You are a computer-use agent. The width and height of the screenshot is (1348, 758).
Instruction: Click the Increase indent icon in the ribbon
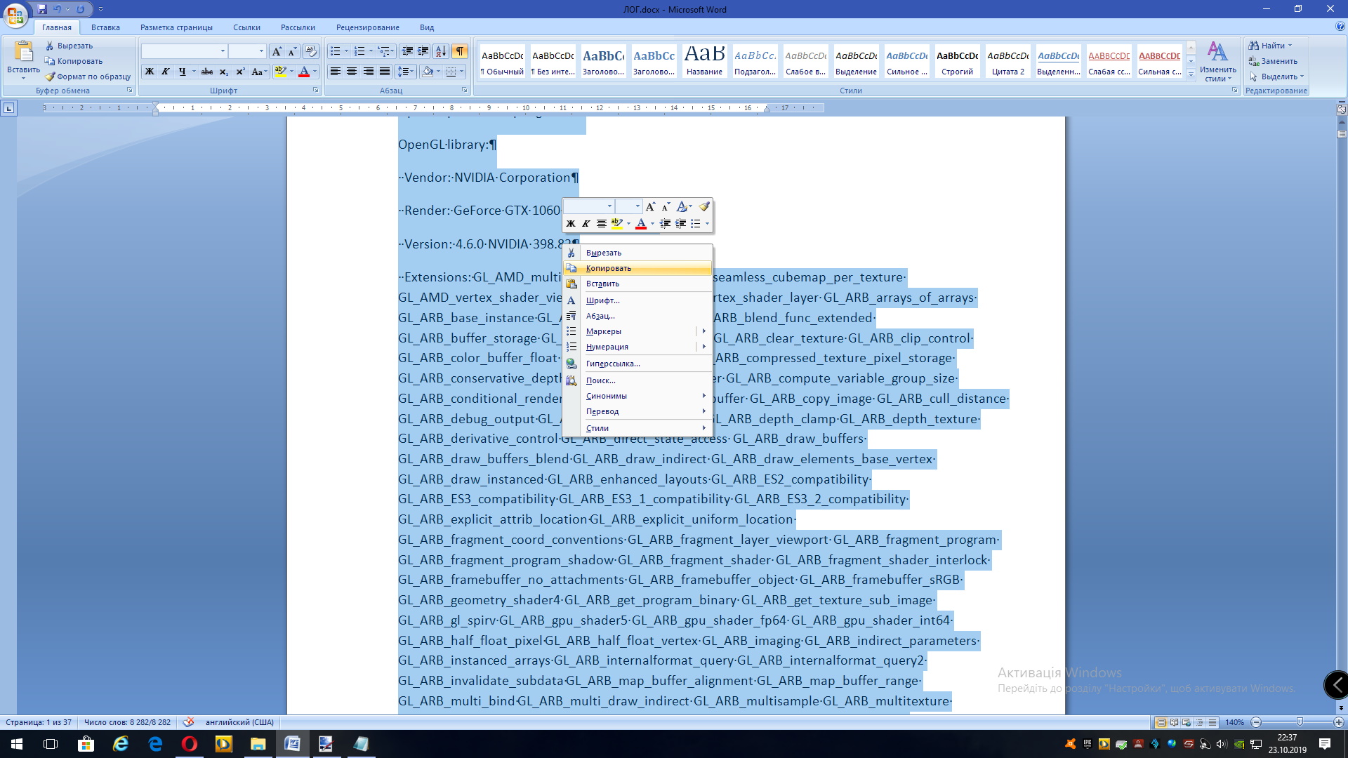pos(423,51)
